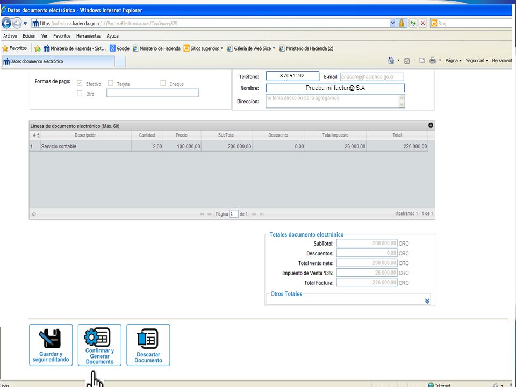Viewport: 516px width, 387px height.
Task: Toggle the Efectivo checkbox
Action: click(80, 83)
